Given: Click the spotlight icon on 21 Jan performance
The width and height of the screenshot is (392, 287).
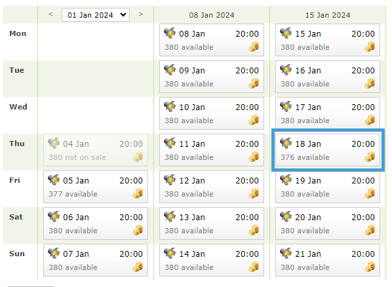Looking at the screenshot, I should pyautogui.click(x=286, y=253).
